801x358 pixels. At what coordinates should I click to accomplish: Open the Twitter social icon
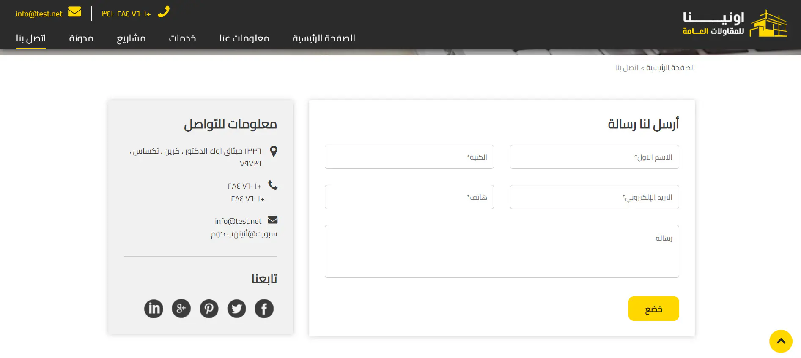(x=236, y=309)
